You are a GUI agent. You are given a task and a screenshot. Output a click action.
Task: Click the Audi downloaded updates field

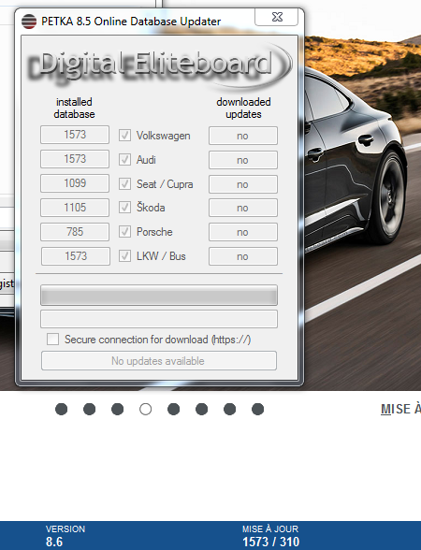point(243,160)
